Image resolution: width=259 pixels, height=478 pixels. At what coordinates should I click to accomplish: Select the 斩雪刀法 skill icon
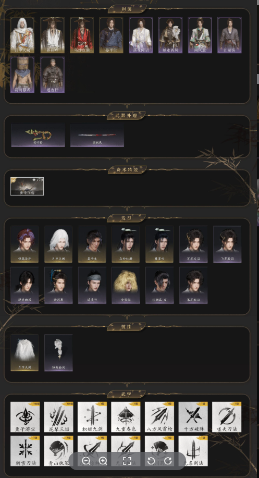tap(25, 451)
